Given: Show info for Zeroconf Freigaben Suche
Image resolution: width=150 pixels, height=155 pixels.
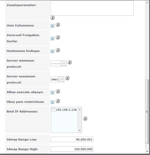Looking at the screenshot, I should click(x=58, y=37).
